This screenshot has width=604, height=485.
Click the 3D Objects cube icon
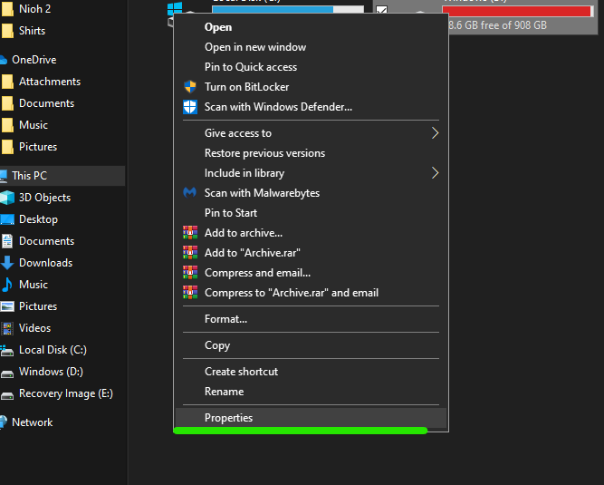pos(7,198)
